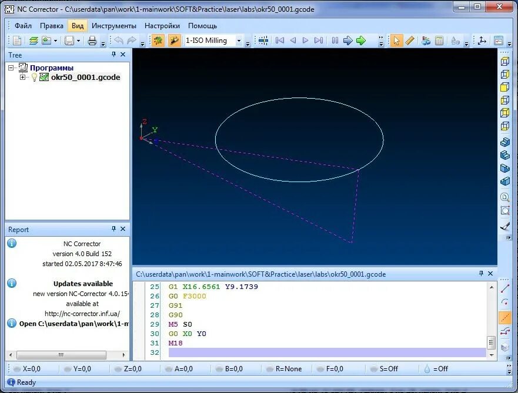Viewport: 518px width, 393px height.
Task: Open the Правка menu
Action: point(52,26)
